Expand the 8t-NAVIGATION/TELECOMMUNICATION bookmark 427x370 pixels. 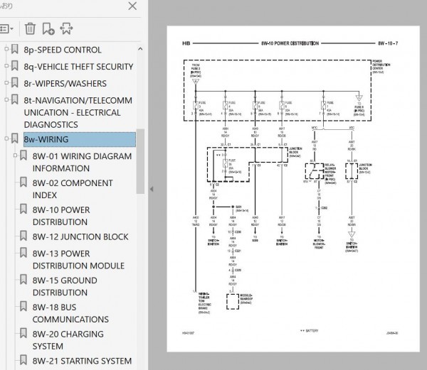tap(6, 99)
